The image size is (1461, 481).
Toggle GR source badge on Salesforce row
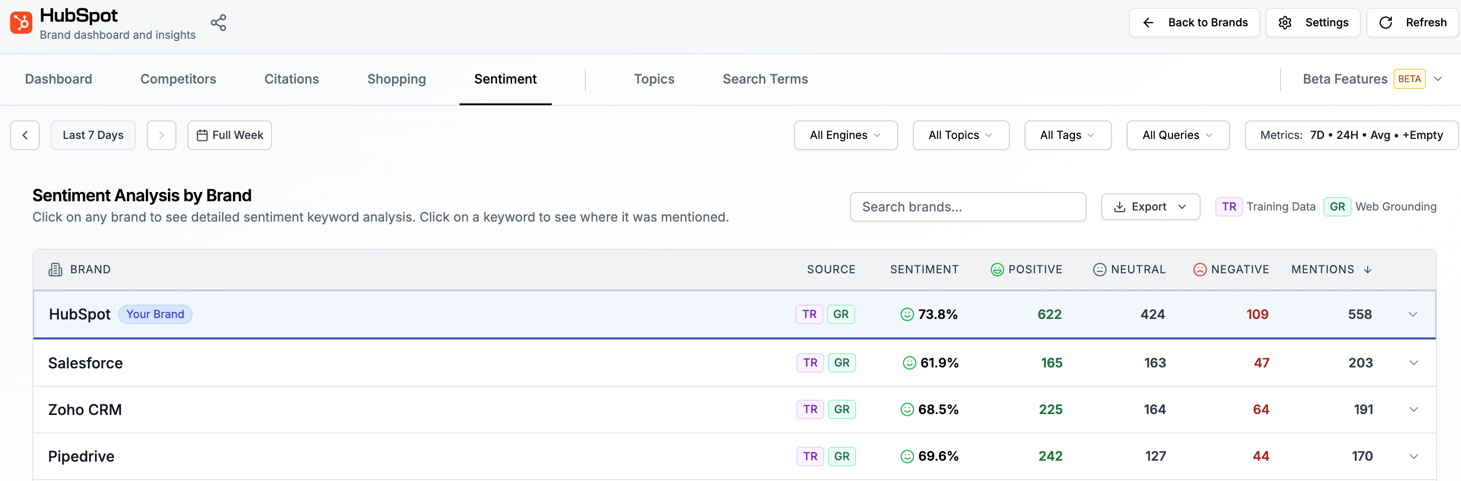click(842, 362)
